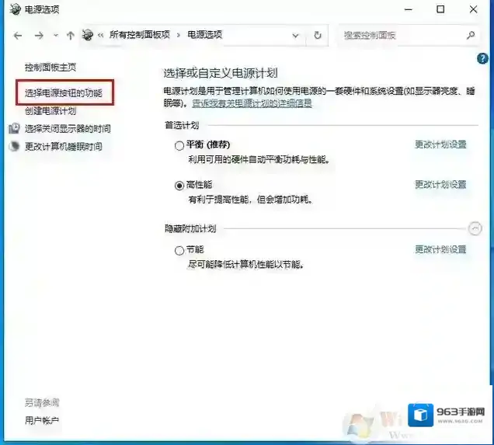Open 更改计划设置 for 高性能 plan
The width and height of the screenshot is (494, 445).
click(440, 185)
